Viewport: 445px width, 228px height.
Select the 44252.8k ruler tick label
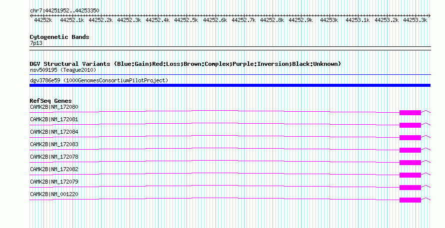coord(272,20)
